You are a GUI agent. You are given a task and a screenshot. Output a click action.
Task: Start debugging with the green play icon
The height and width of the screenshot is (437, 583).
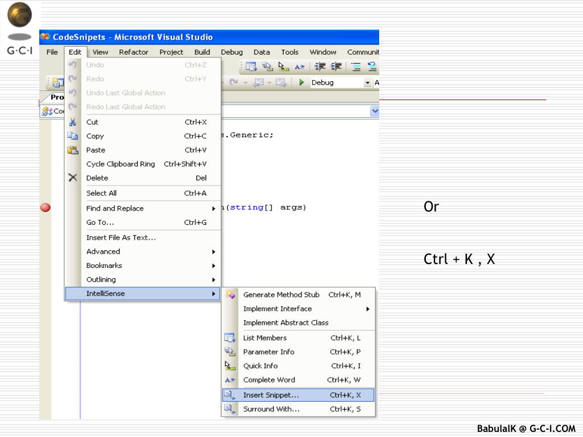302,82
